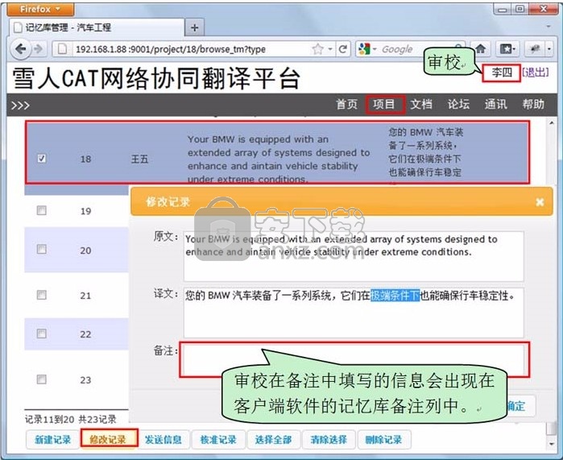Check the checkbox for record 22

tap(42, 334)
